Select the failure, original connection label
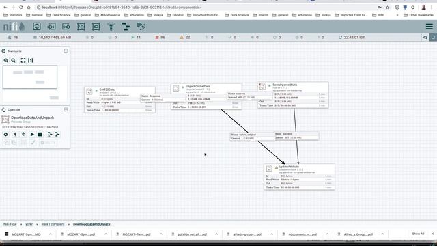437x246 pixels. point(252,137)
